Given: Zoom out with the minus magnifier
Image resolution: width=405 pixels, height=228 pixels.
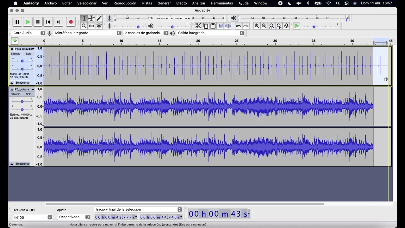Looking at the screenshot, I should coord(264,26).
